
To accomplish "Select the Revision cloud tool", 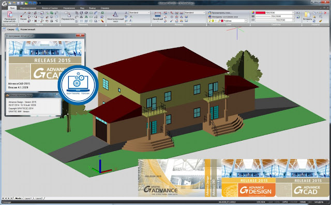I will point(56,17).
